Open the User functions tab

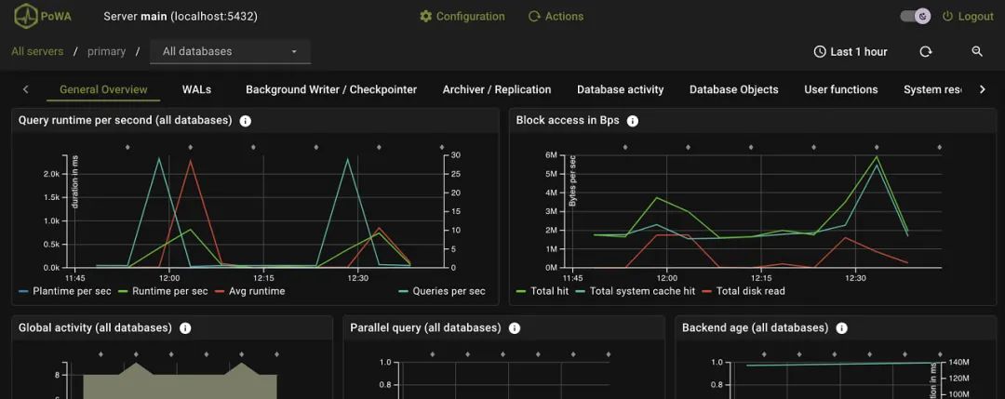coord(841,89)
